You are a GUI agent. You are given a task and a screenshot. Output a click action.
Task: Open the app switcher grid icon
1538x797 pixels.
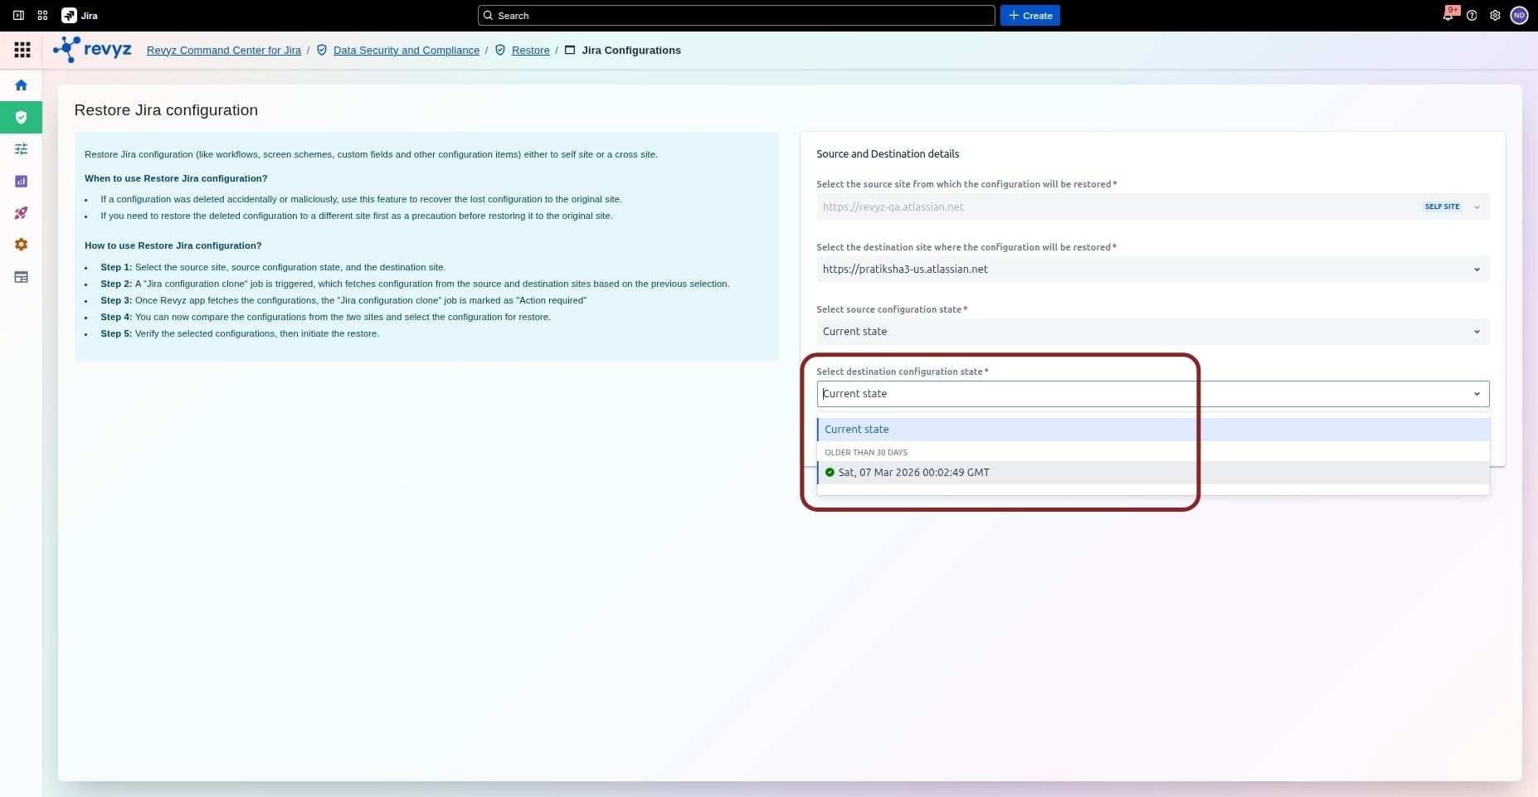pyautogui.click(x=22, y=51)
